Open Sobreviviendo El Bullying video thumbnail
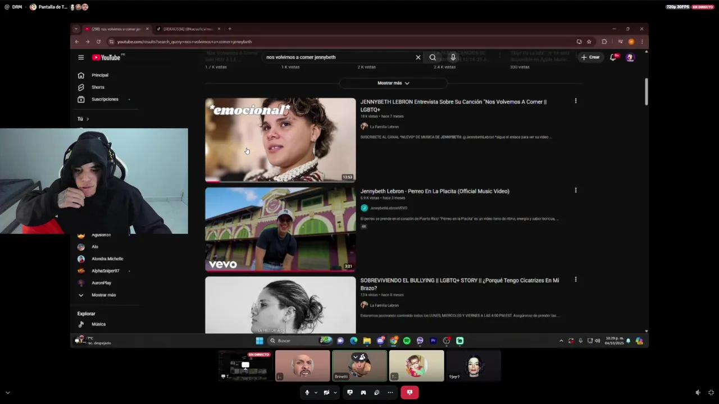 [280, 305]
